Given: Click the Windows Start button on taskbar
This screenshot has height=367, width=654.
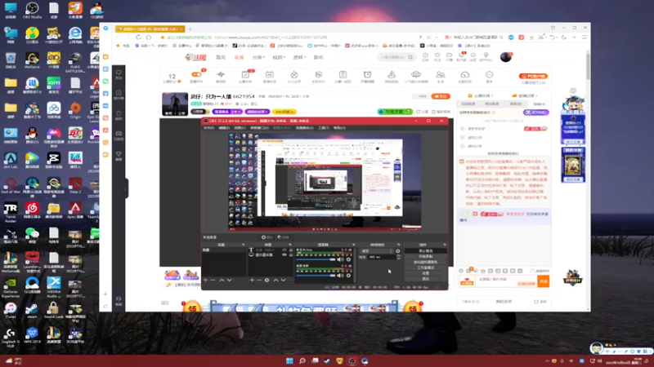Looking at the screenshot, I should [x=289, y=360].
